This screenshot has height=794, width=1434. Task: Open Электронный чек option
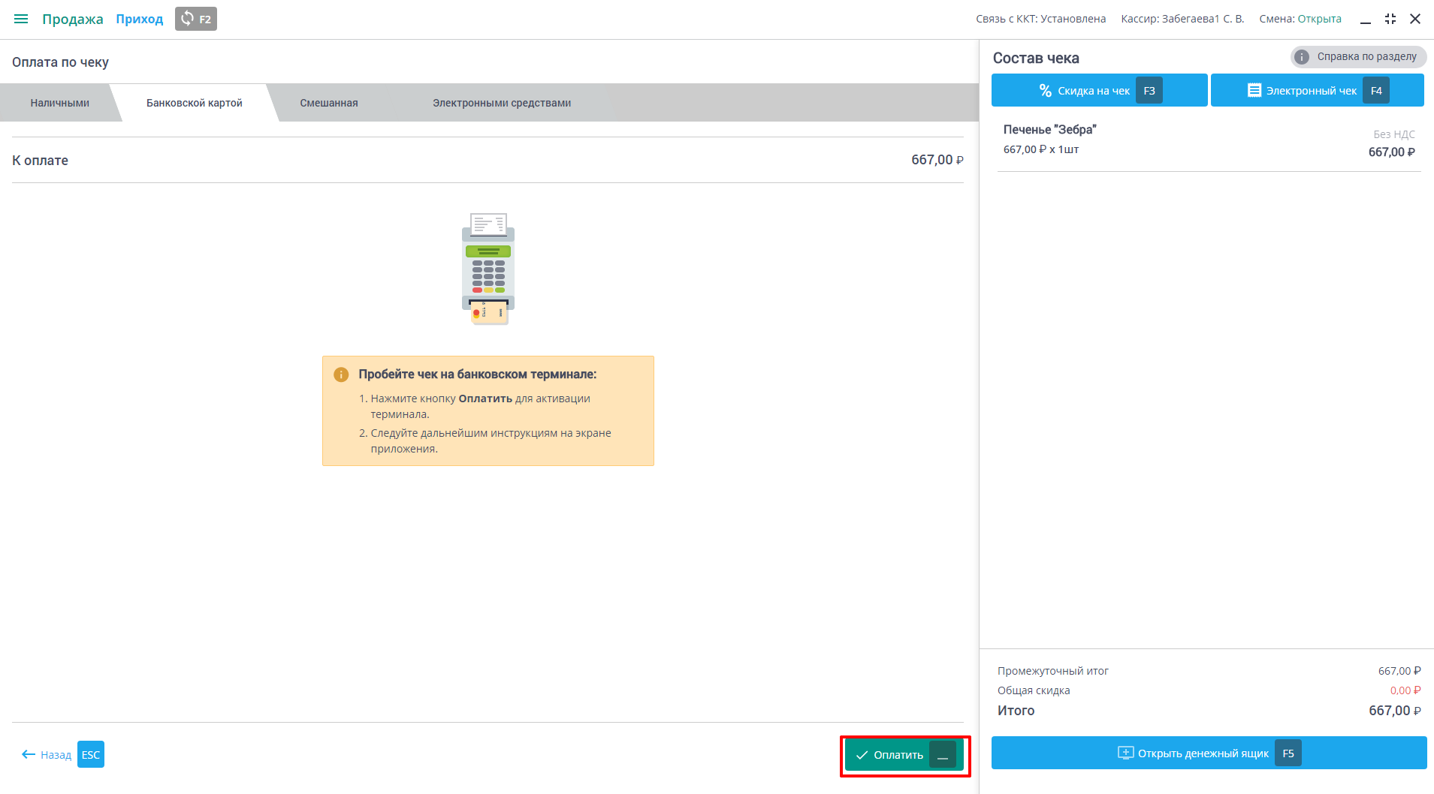point(1318,90)
